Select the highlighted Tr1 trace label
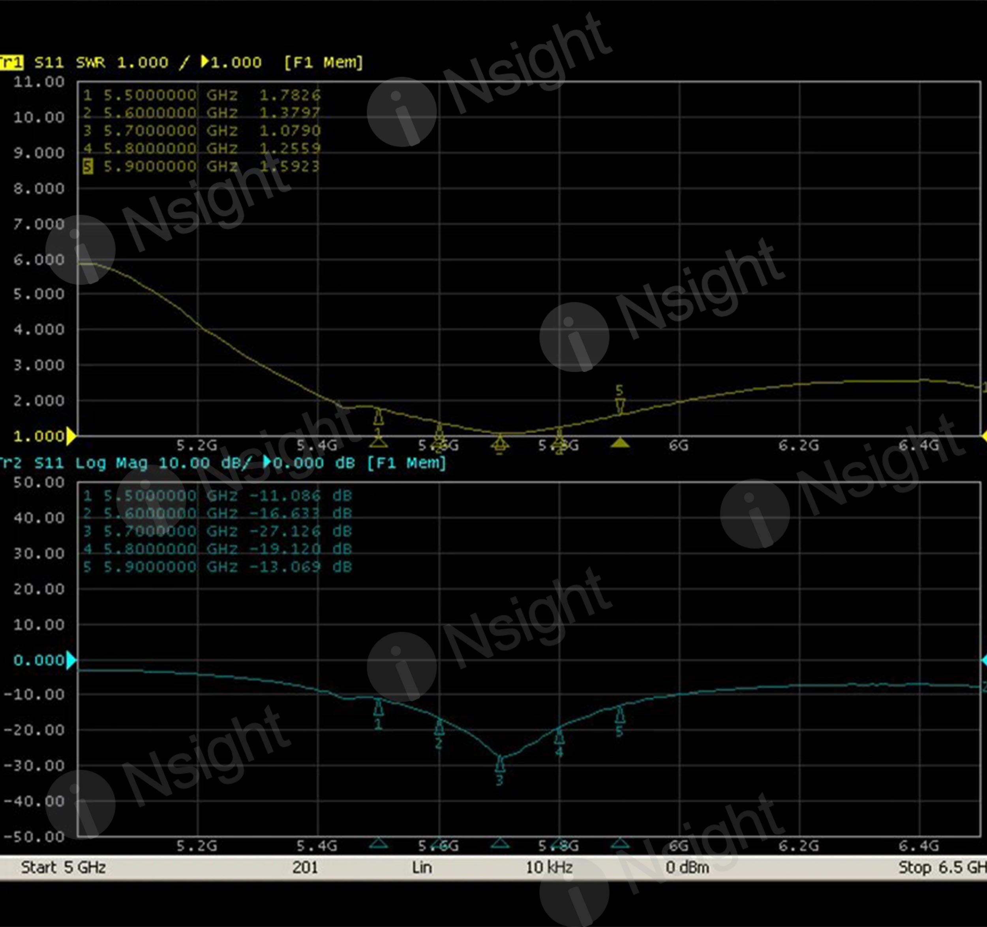 click(x=11, y=62)
